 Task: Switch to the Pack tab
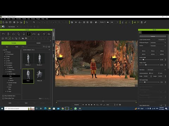[x=17, y=47]
